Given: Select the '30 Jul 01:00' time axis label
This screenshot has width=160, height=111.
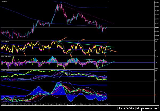Looking at the screenshot, I should pyautogui.click(x=11, y=104).
